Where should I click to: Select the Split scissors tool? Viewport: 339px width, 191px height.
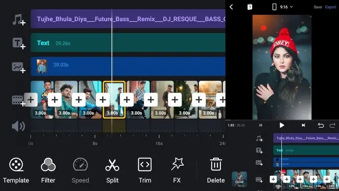coord(112,170)
